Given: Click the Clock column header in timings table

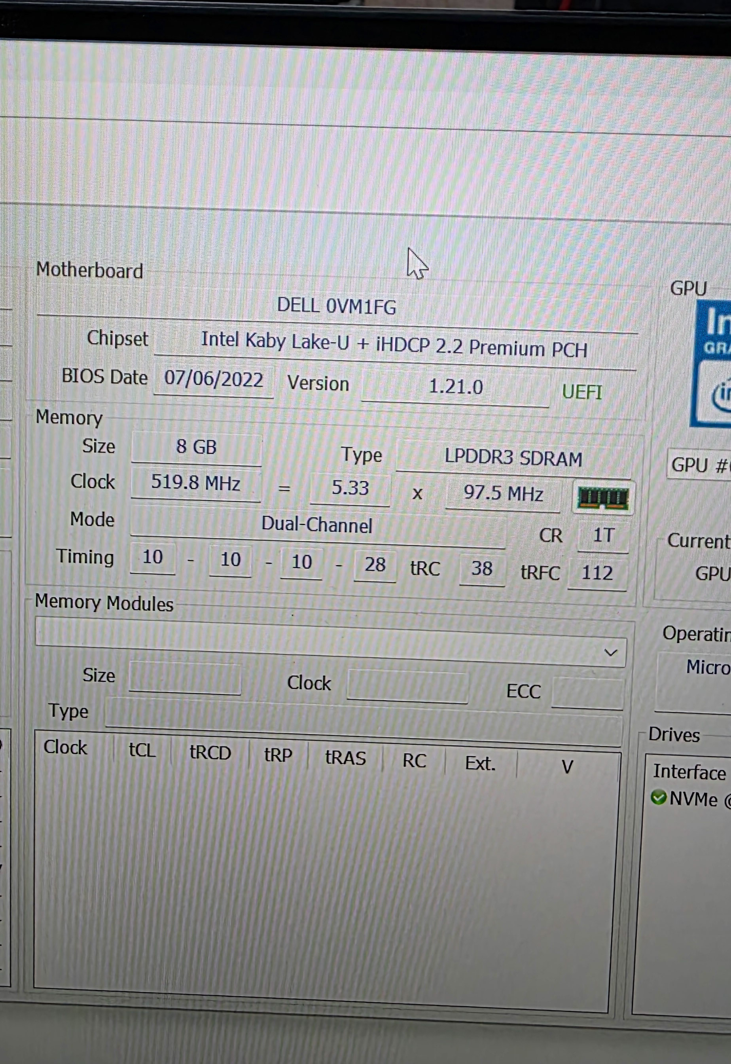Looking at the screenshot, I should 65,747.
